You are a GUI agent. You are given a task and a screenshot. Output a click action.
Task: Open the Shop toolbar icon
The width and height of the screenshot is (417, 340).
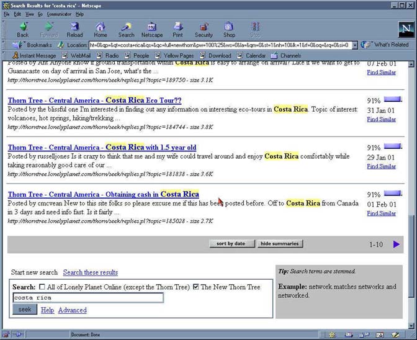point(229,30)
